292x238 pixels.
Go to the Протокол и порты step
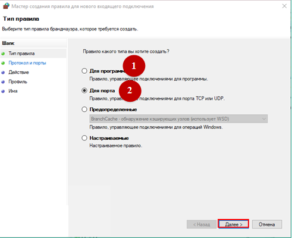27,63
